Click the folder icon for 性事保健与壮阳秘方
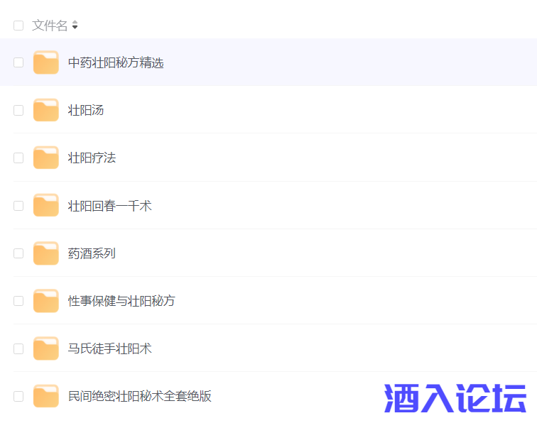 (x=46, y=301)
